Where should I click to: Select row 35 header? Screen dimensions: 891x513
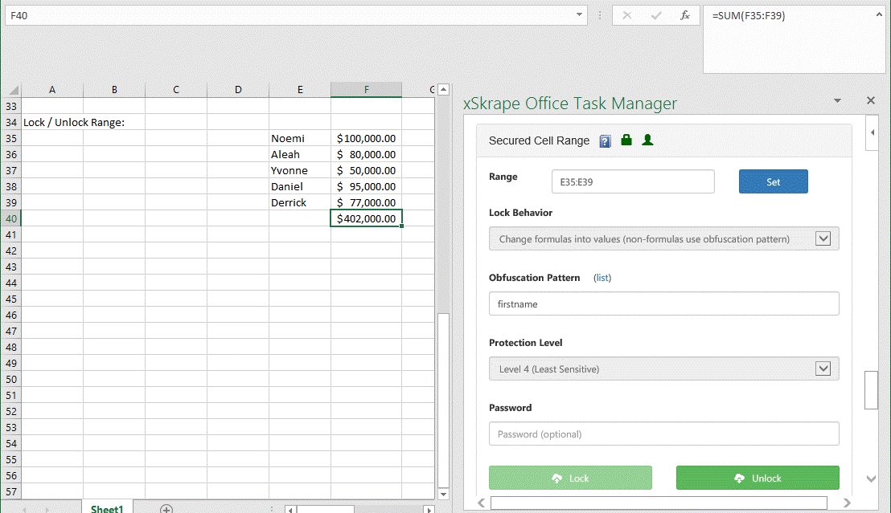[11, 138]
